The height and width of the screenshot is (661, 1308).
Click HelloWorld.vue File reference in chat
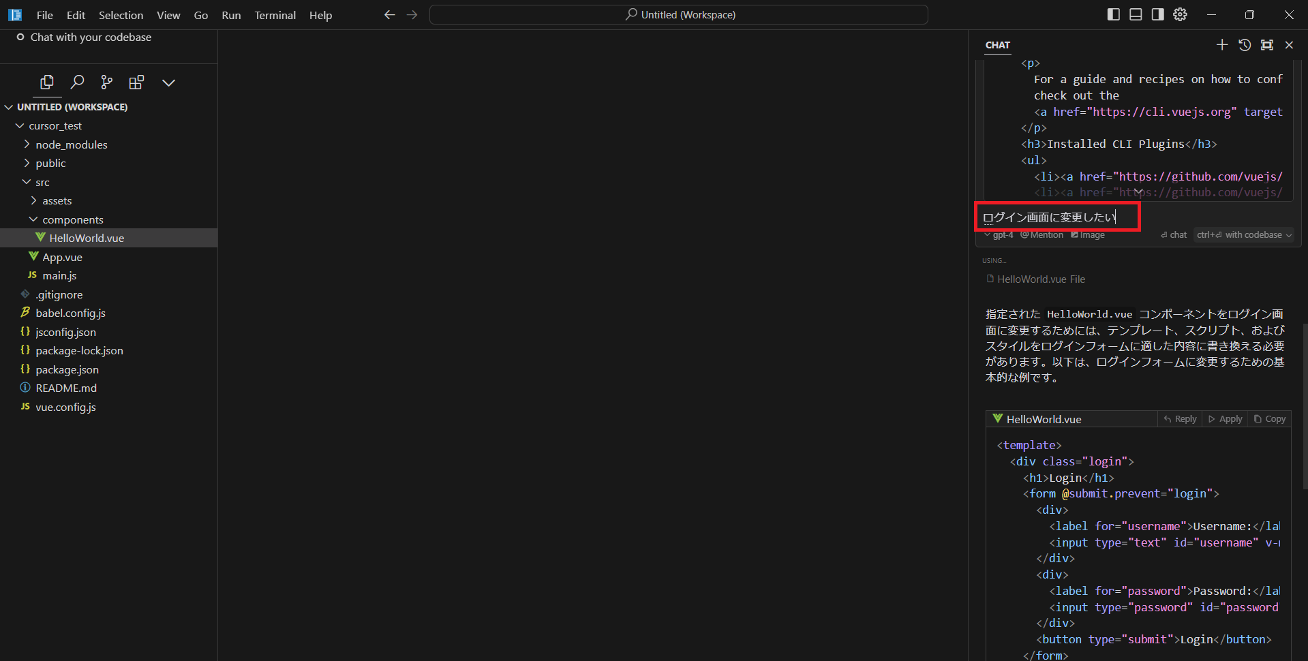click(x=1036, y=279)
